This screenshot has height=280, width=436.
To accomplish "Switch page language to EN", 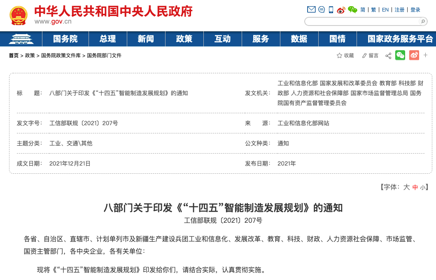I will 385,9.
